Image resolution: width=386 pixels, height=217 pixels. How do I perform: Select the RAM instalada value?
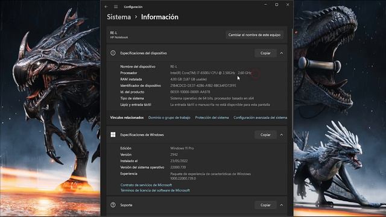(188, 79)
